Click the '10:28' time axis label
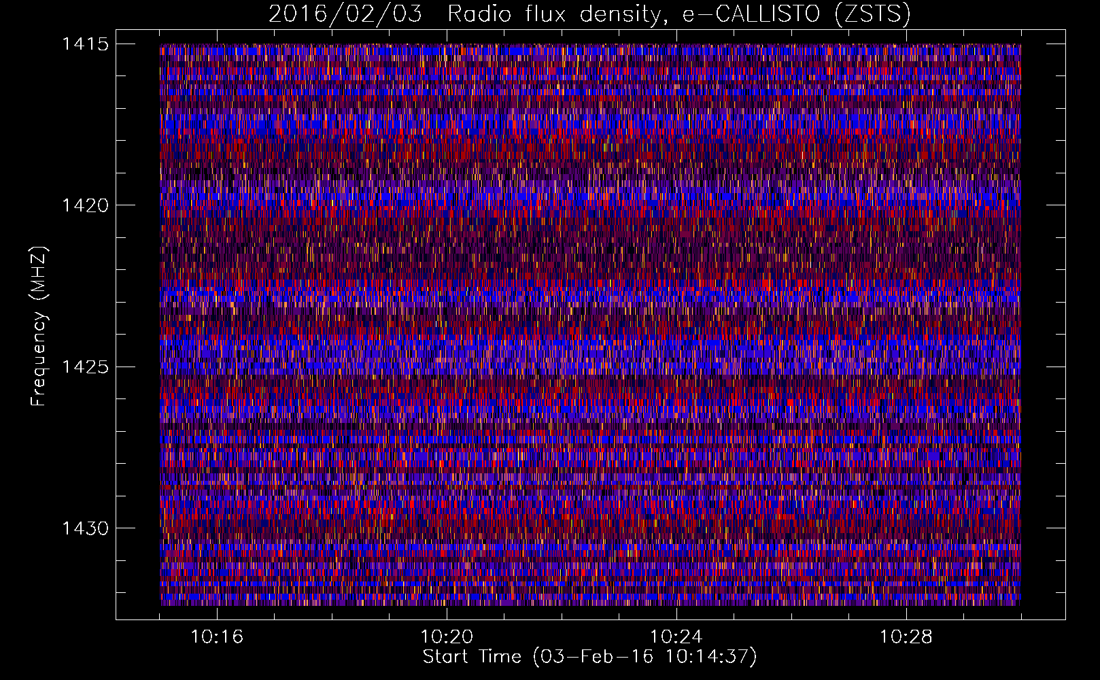Image resolution: width=1100 pixels, height=680 pixels. click(x=906, y=637)
